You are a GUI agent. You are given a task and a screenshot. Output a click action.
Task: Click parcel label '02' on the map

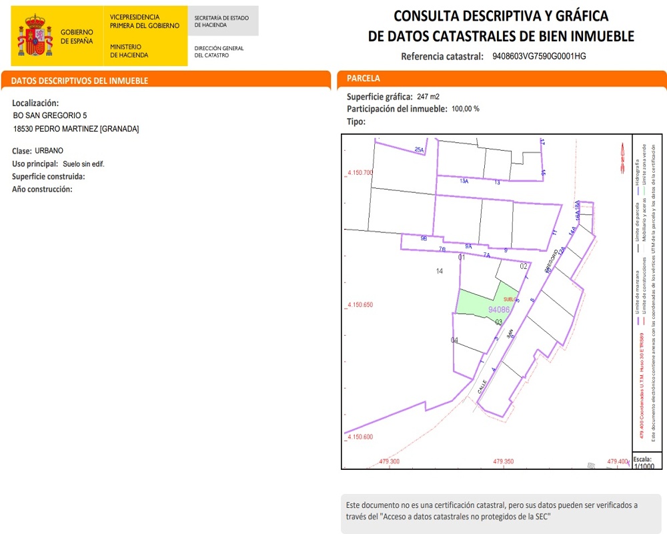coord(524,266)
